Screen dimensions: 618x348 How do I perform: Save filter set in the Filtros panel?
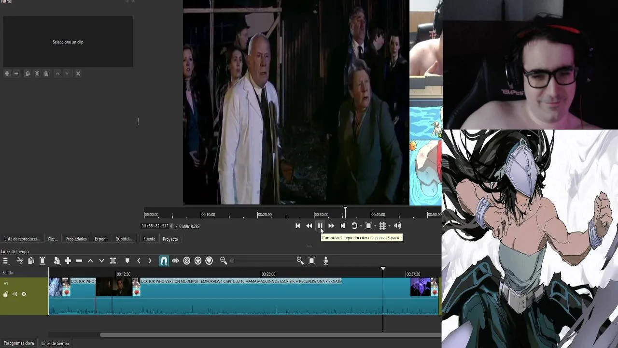point(46,73)
